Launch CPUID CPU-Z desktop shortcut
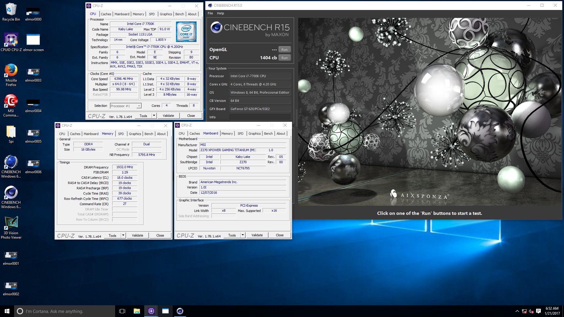 coord(11,43)
